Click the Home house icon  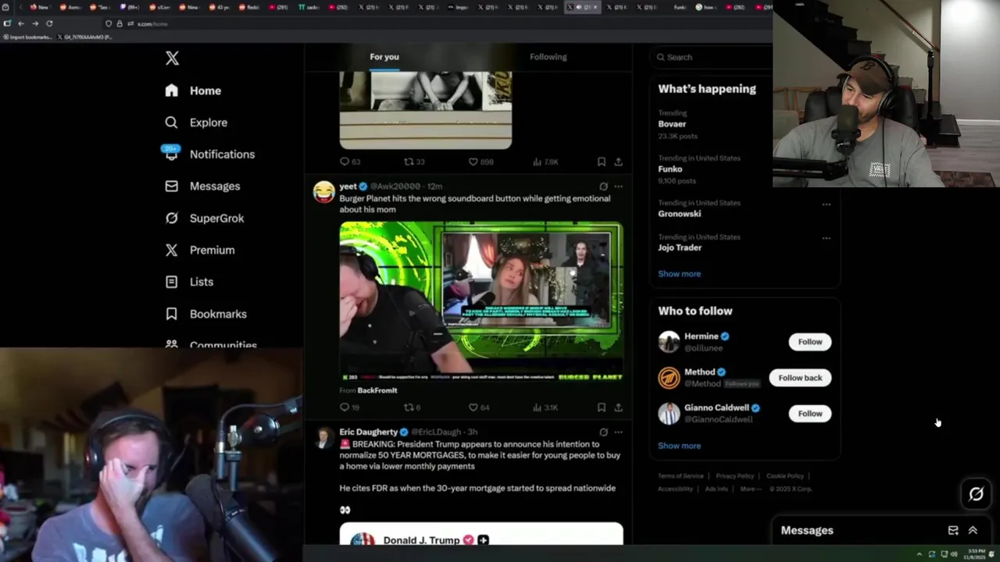click(x=172, y=91)
